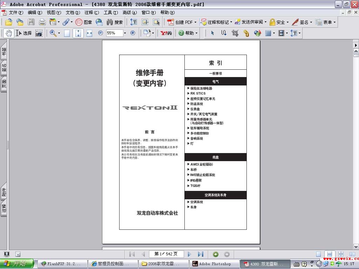Choose the 选择 text select tool
Viewport: 359px width, 269px height.
click(23, 33)
